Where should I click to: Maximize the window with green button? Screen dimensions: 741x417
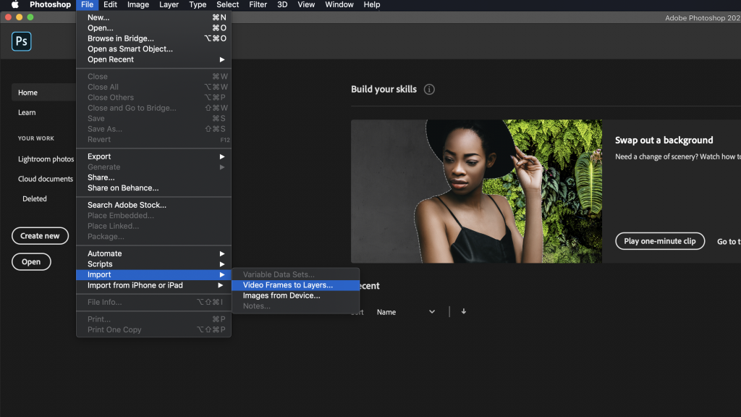[x=30, y=17]
